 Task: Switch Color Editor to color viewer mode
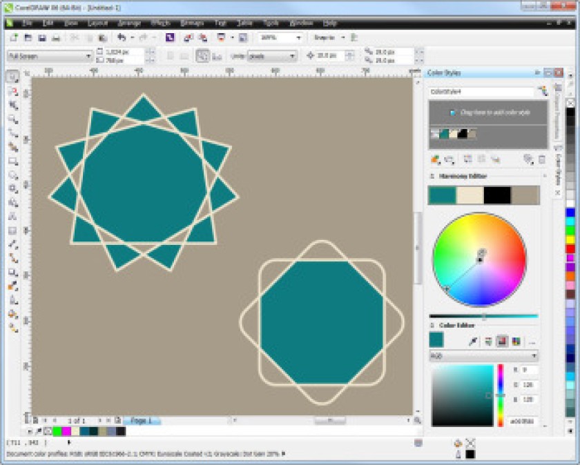coord(502,342)
